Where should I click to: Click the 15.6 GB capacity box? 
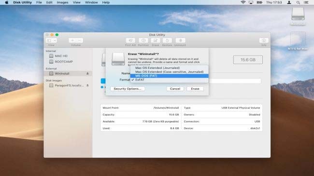248,60
